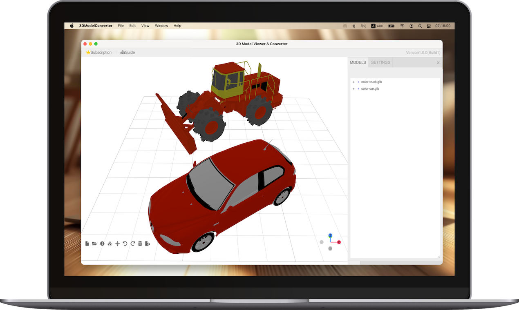The width and height of the screenshot is (519, 310).
Task: Expand the color-car.glb tree node
Action: [353, 89]
